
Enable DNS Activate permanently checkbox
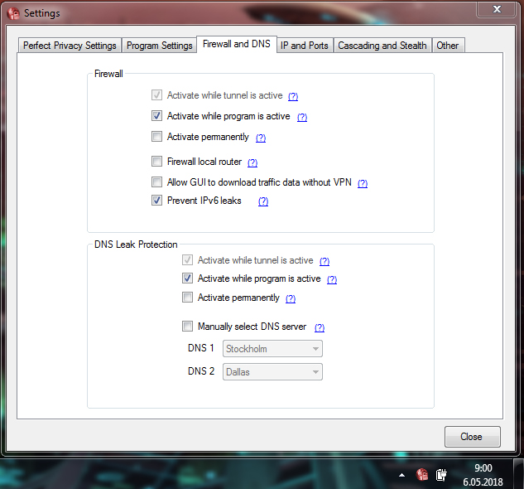point(187,298)
